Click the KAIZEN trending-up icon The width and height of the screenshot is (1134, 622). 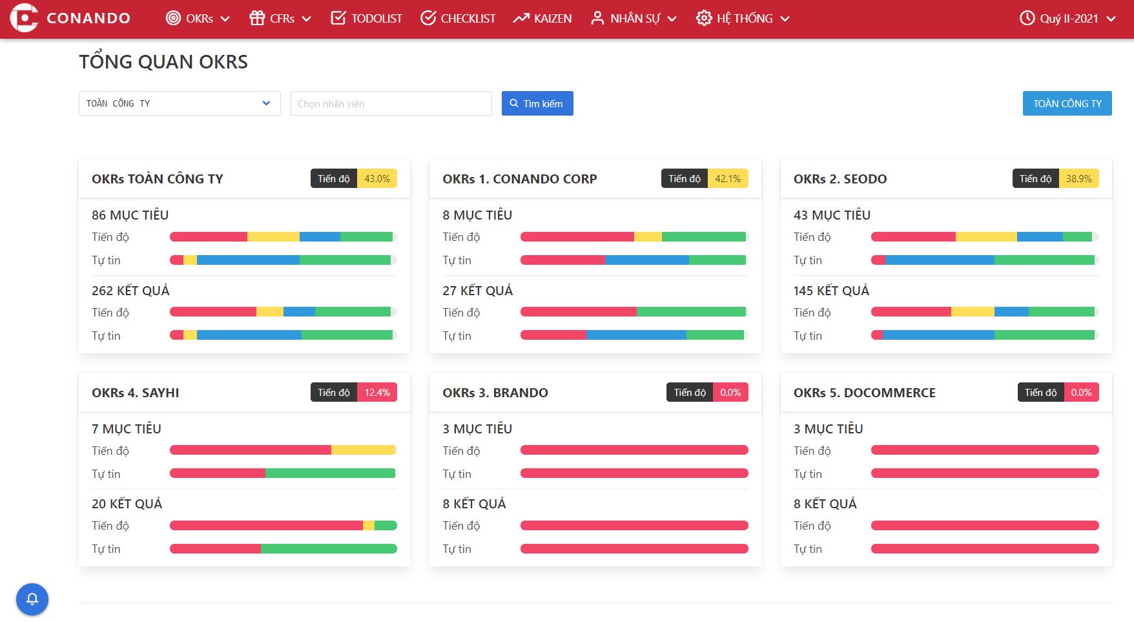521,18
